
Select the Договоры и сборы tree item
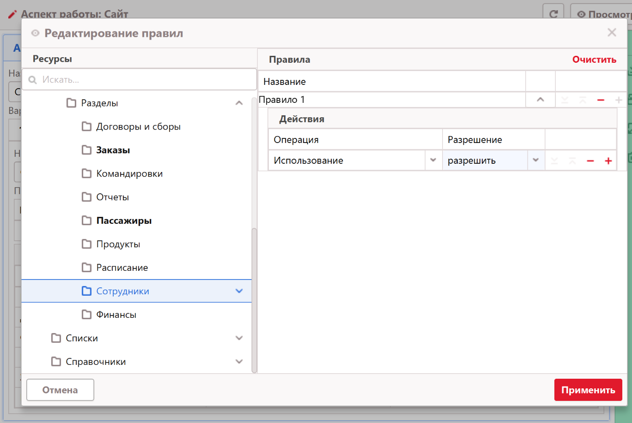pos(138,126)
